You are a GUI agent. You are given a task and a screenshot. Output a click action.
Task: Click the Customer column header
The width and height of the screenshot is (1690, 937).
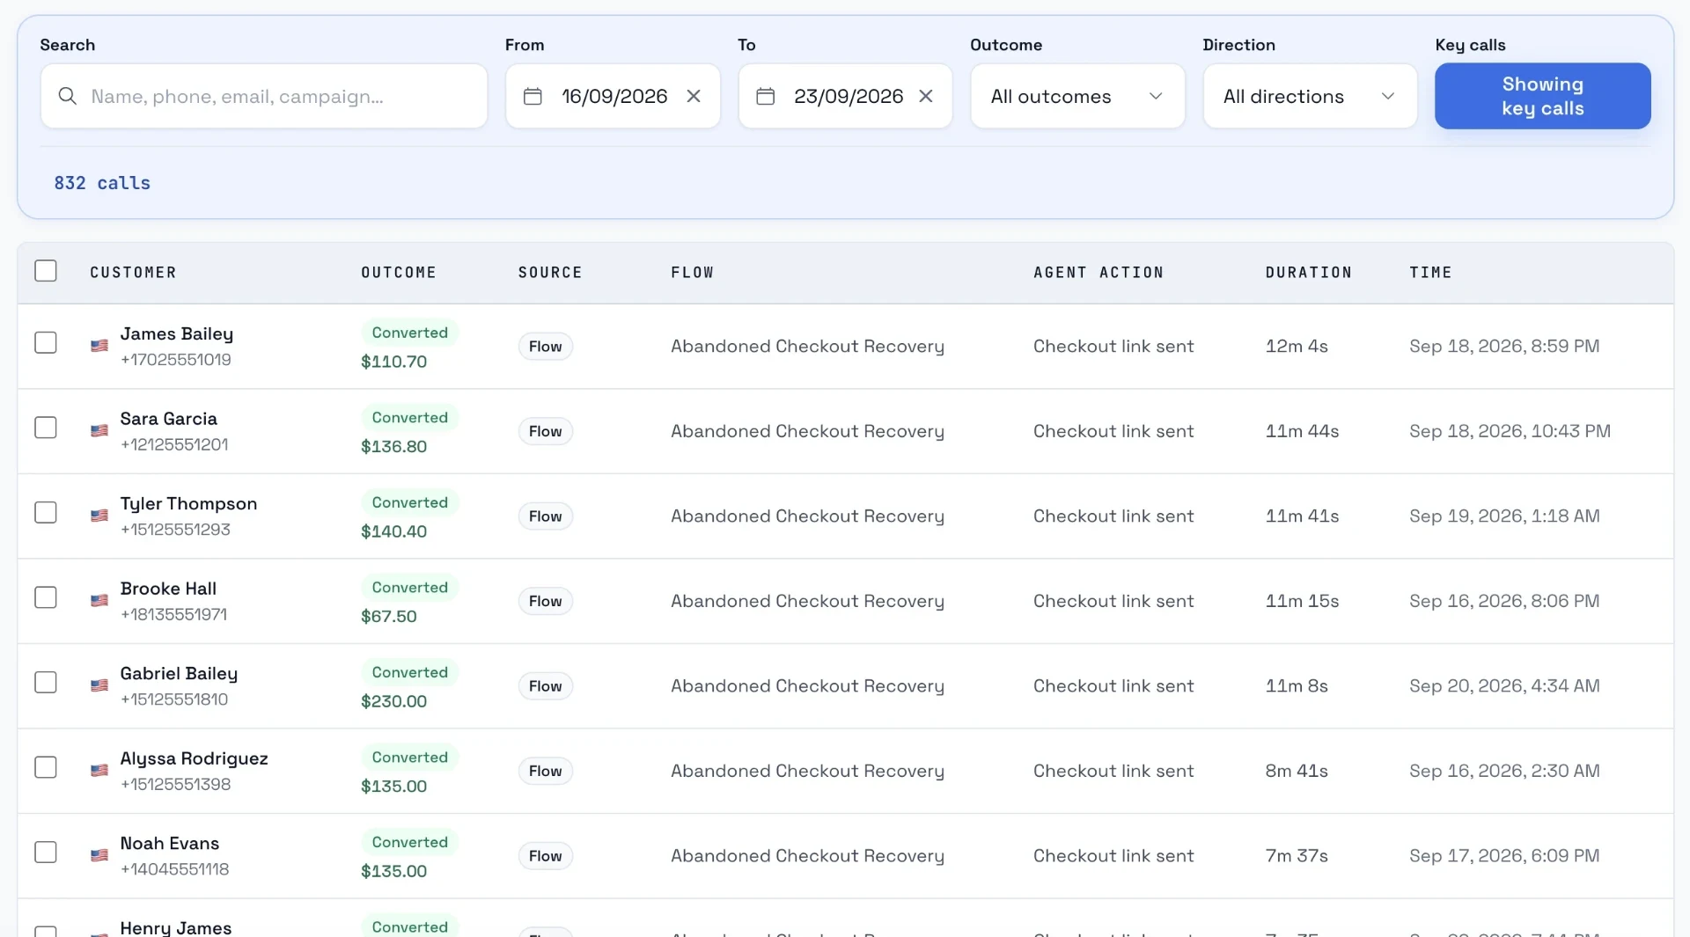click(133, 273)
